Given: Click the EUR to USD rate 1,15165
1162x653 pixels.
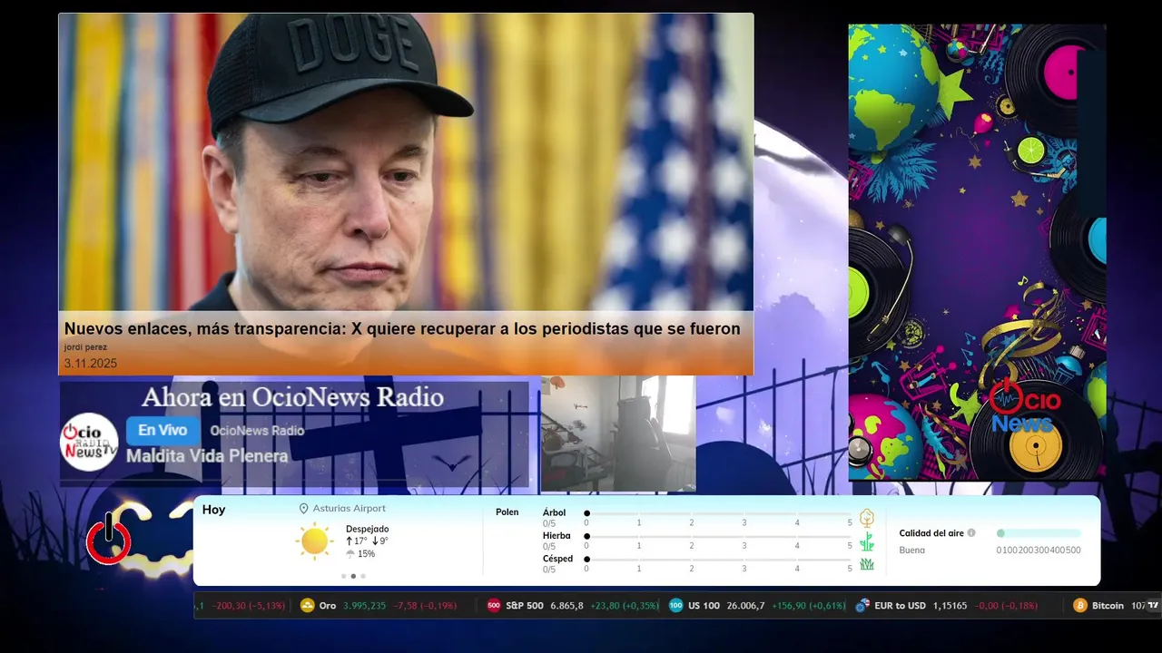Looking at the screenshot, I should 949,606.
